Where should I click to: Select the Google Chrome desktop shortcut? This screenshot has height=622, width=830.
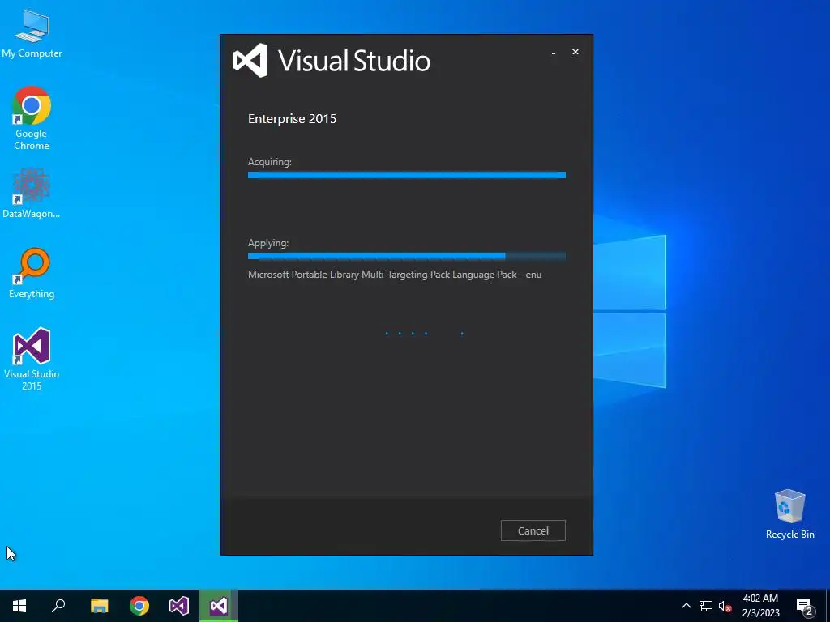click(x=32, y=118)
